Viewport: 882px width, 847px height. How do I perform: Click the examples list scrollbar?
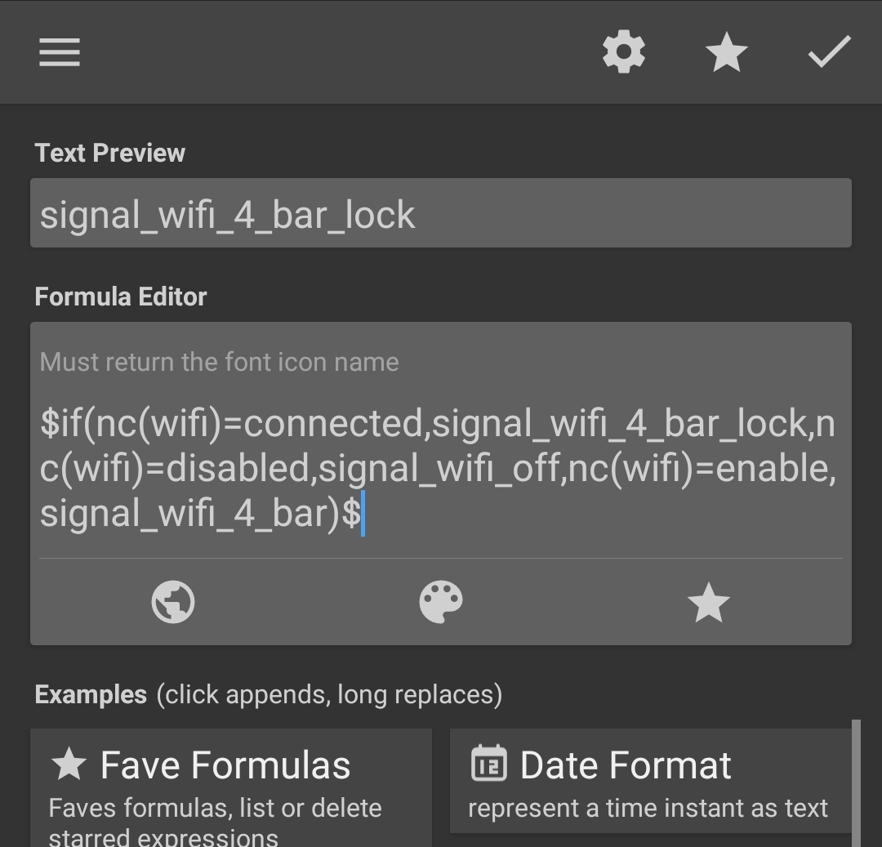point(856,782)
